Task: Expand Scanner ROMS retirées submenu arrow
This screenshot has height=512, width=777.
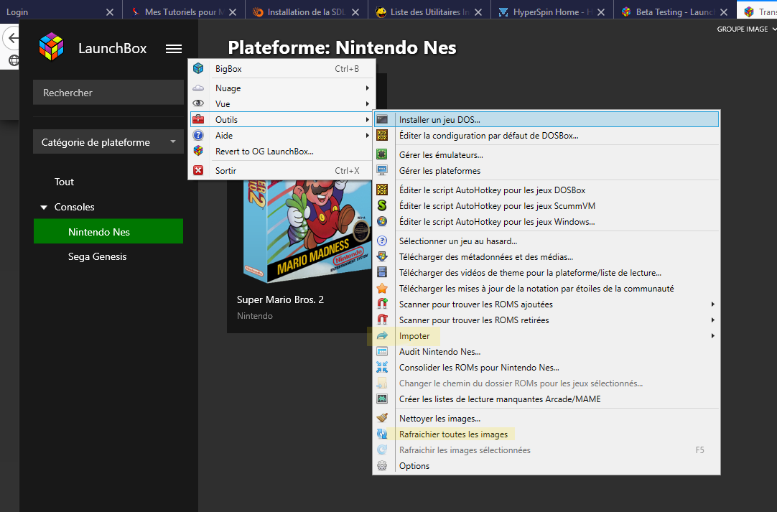Action: pyautogui.click(x=712, y=320)
